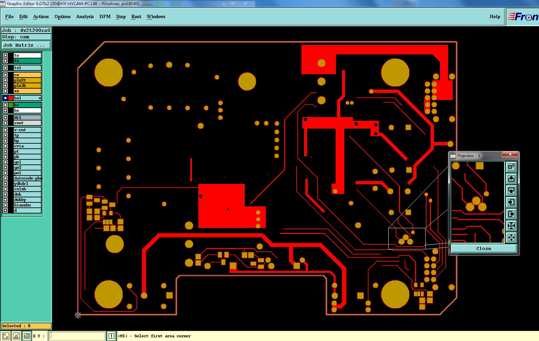This screenshot has width=539, height=341.
Task: Select the 'bs' layer name
Action: (28, 105)
